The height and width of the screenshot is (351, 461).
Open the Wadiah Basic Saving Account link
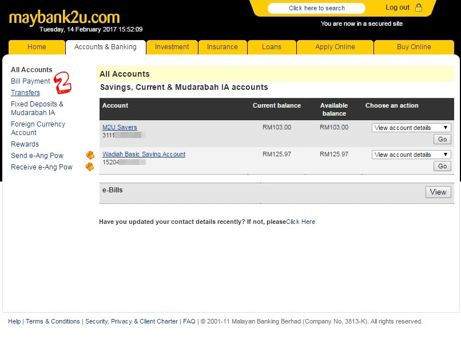(144, 154)
